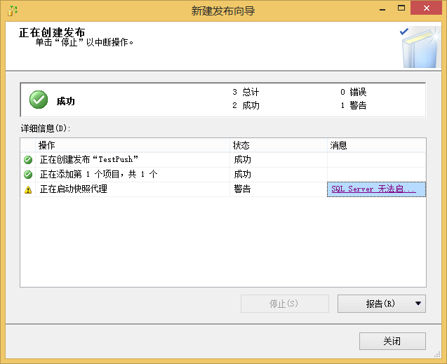Screen dimensions: 447x364
Task: Minimize the 新建发布向导 window
Action: (382, 8)
